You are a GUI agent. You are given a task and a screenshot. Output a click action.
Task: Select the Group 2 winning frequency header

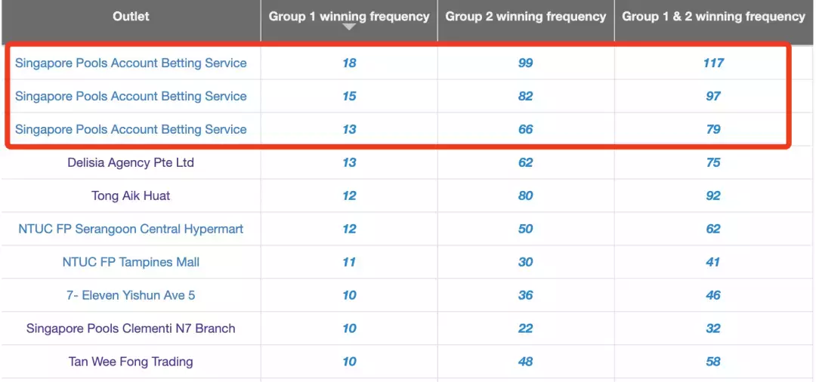pyautogui.click(x=525, y=16)
